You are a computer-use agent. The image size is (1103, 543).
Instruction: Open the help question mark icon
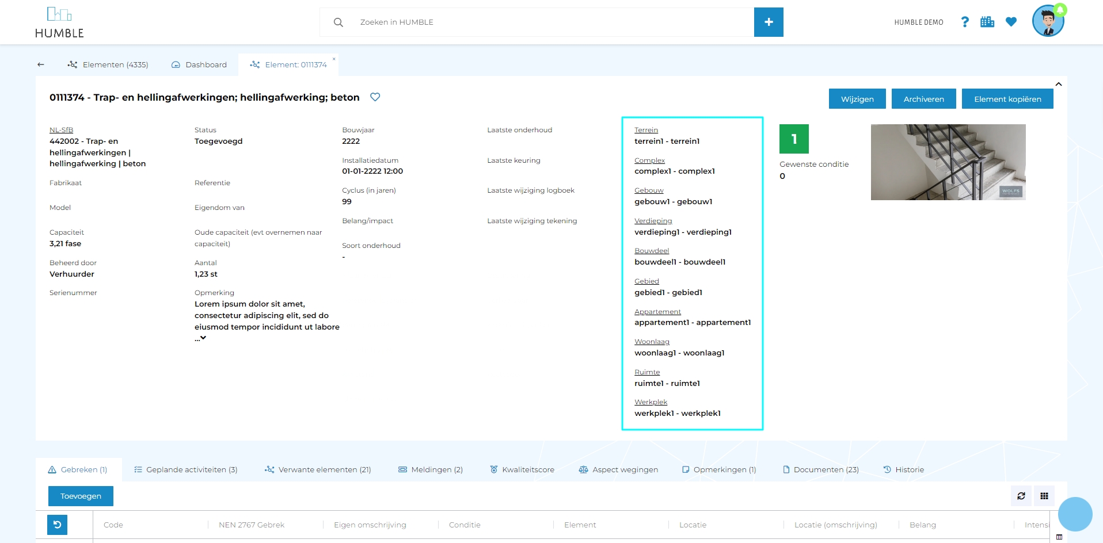click(965, 22)
